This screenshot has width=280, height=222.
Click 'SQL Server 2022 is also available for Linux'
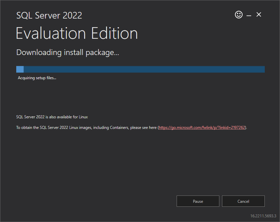52,117
